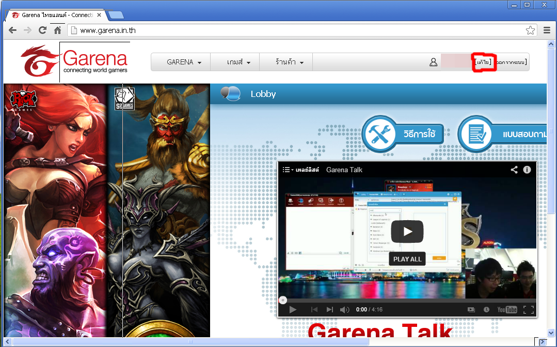The height and width of the screenshot is (347, 557).
Task: Click the user profile icon
Action: [434, 62]
